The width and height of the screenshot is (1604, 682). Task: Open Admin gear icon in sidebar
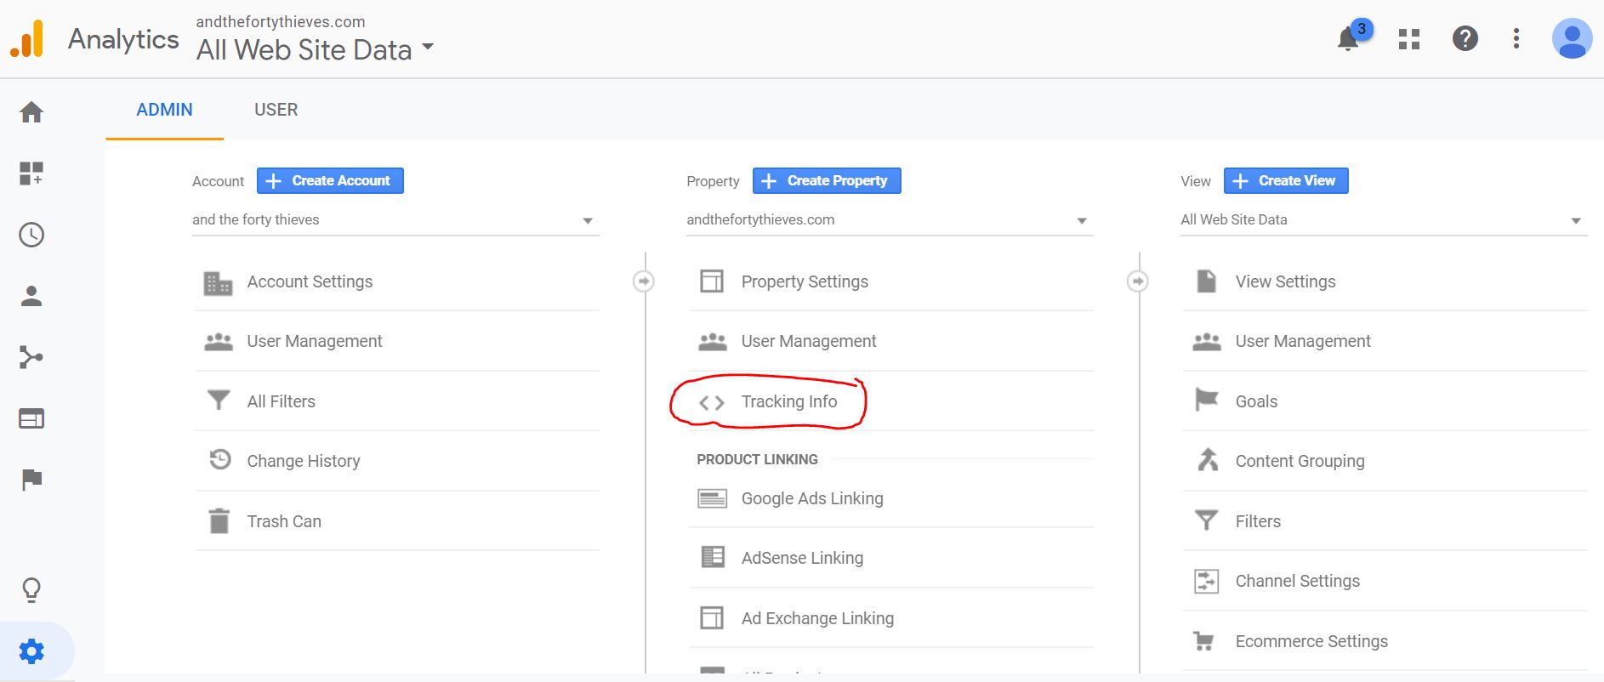pyautogui.click(x=31, y=651)
